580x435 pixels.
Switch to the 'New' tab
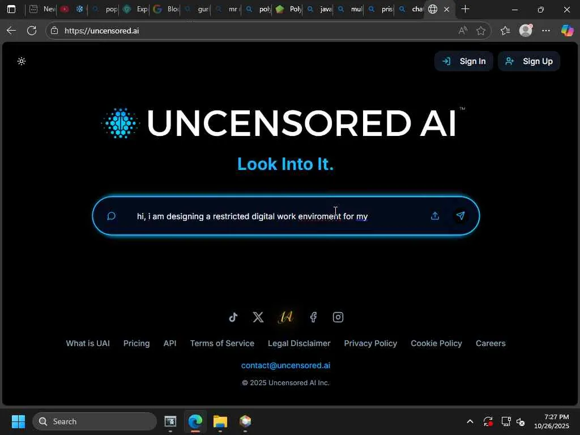pyautogui.click(x=42, y=9)
